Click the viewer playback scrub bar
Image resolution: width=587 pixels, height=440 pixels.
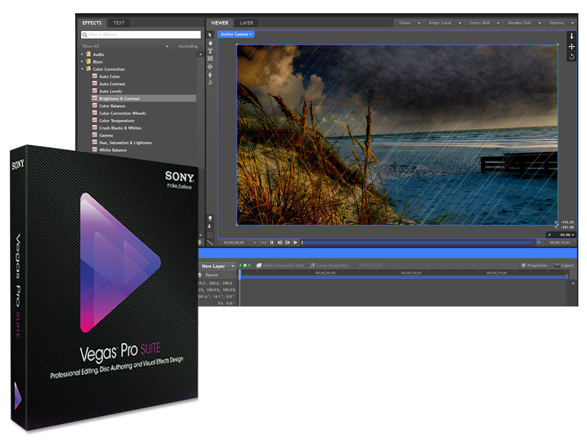(x=417, y=243)
